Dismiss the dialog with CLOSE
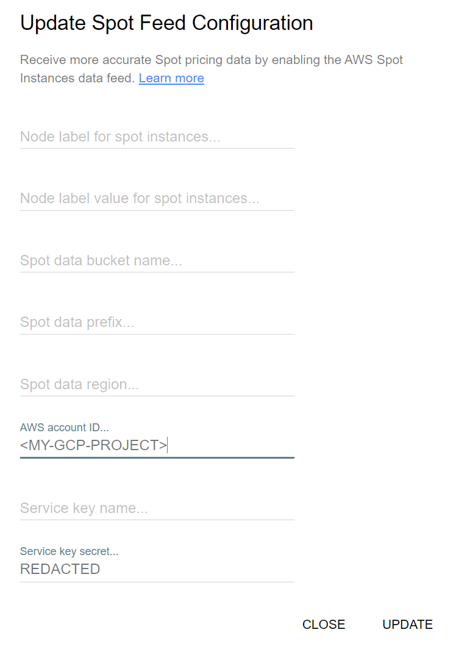Screen dimensions: 467x649 point(324,624)
